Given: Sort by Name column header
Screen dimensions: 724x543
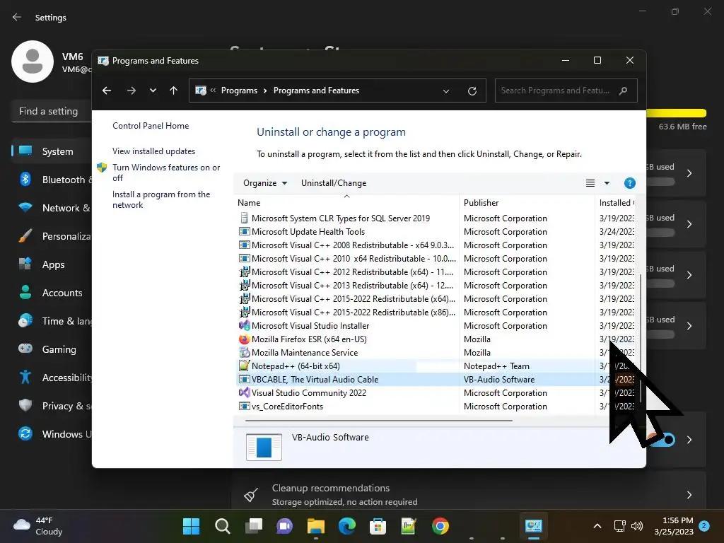Looking at the screenshot, I should [346, 203].
